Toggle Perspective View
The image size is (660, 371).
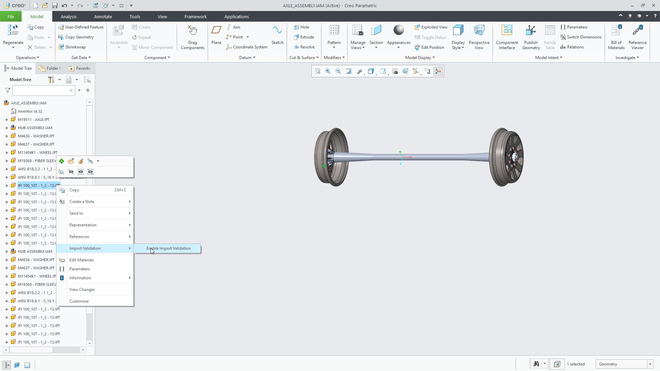tap(479, 37)
